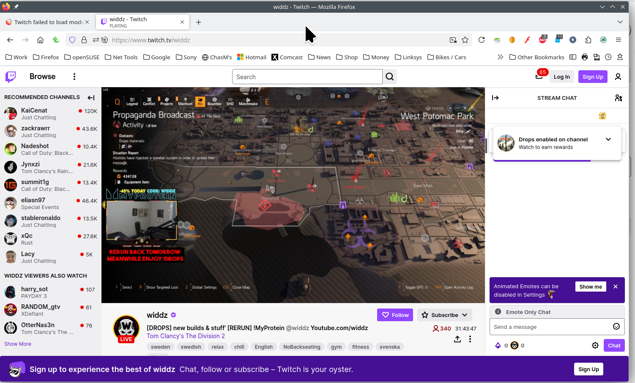Open Firefox home page button
Viewport: 635px width, 383px height.
[x=40, y=40]
